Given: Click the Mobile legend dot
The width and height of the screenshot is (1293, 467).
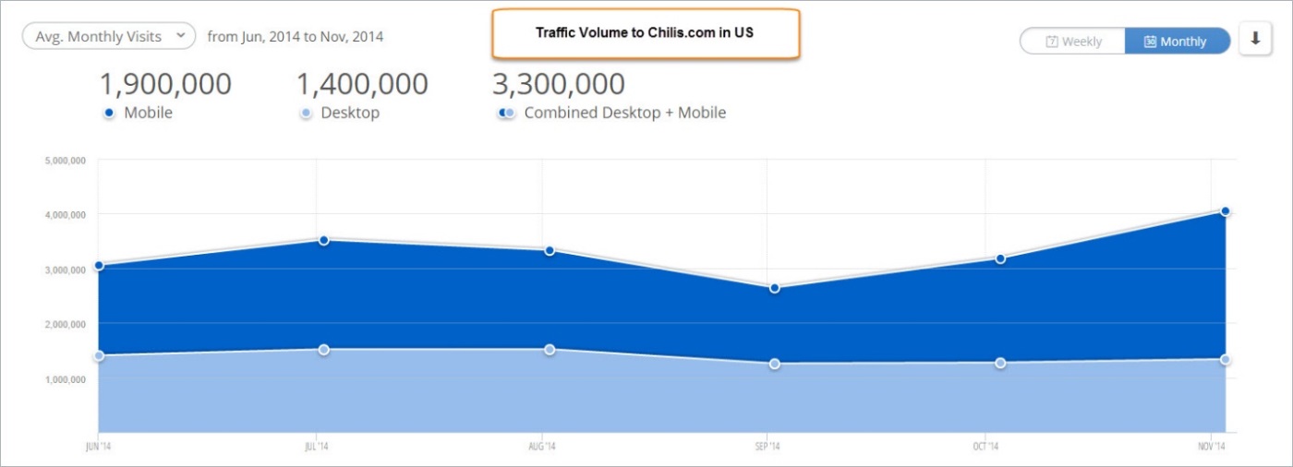Looking at the screenshot, I should 109,114.
